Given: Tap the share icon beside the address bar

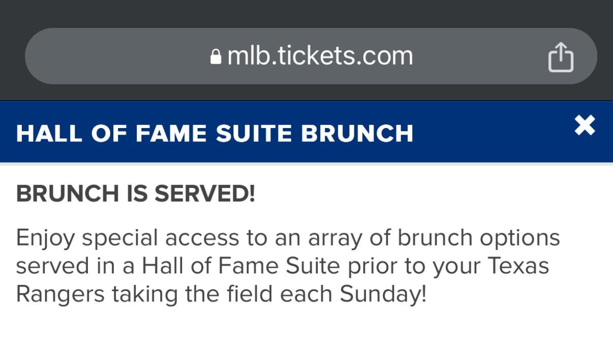Looking at the screenshot, I should tap(561, 56).
